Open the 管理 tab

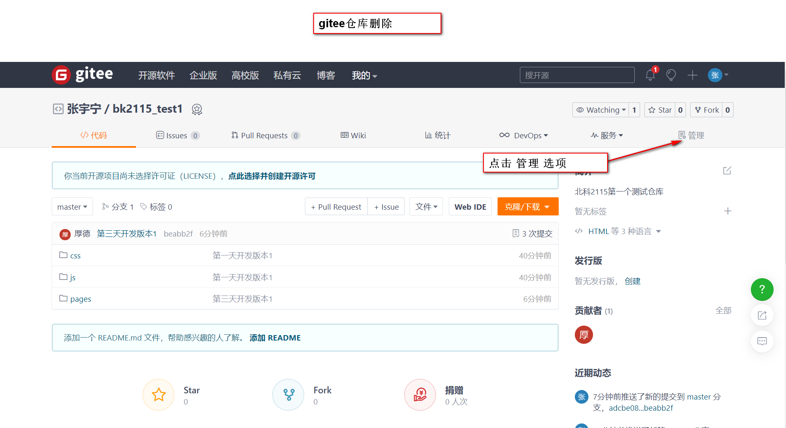click(691, 135)
